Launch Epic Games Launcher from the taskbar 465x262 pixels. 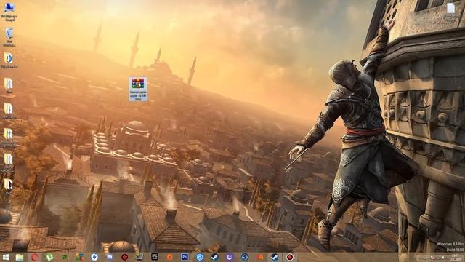coord(155,257)
